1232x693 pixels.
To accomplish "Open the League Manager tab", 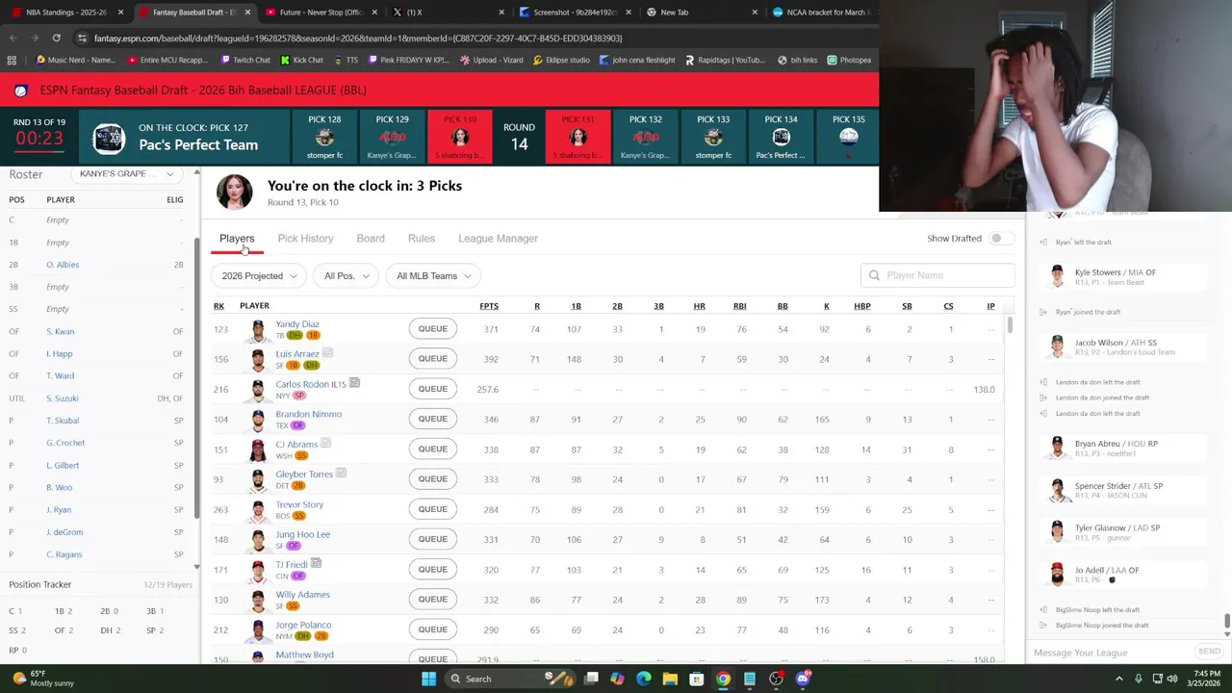I will pos(498,239).
